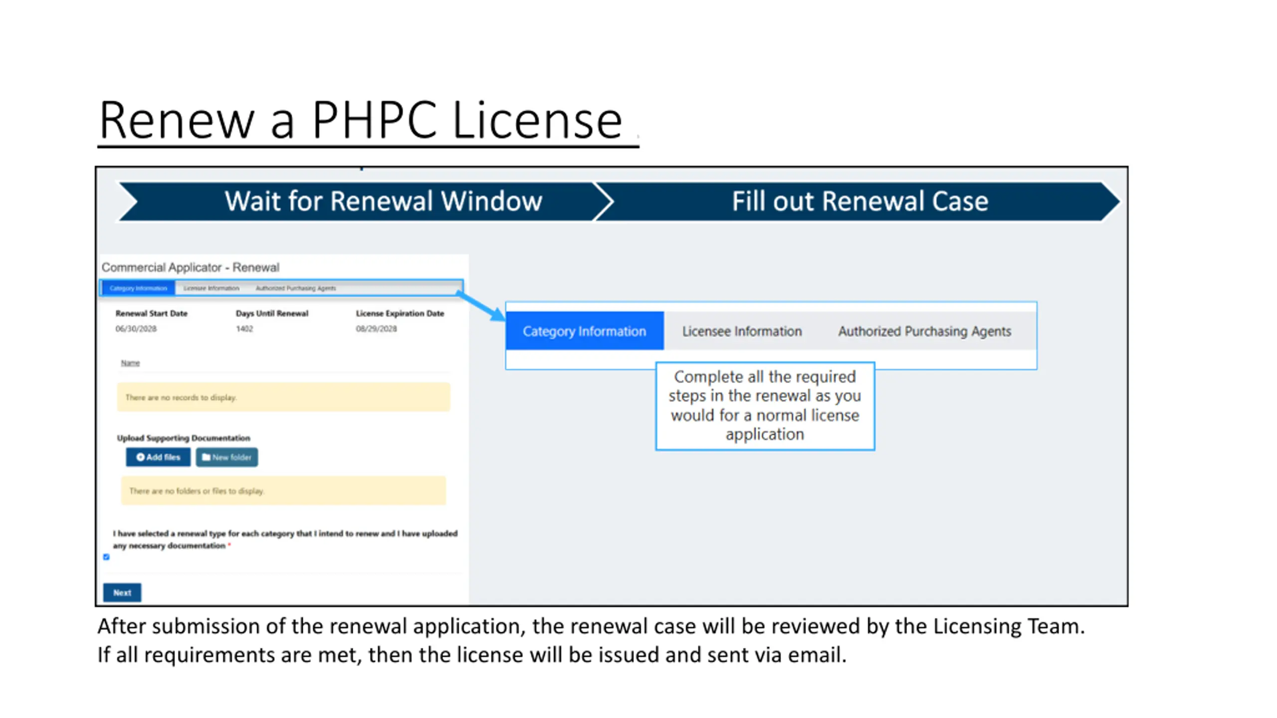Screen dimensions: 1277x718
Task: Click the 'I have selected a renewal type' statement
Action: [x=285, y=539]
